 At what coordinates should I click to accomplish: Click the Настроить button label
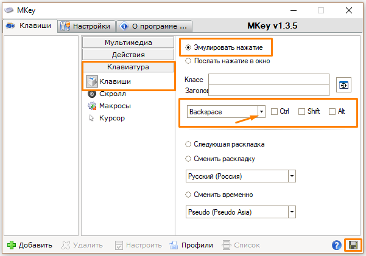pos(144,245)
